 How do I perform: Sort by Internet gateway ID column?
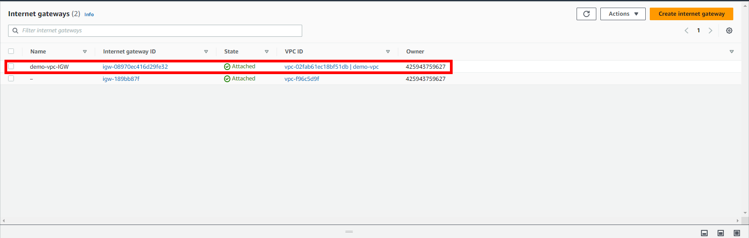pos(206,52)
